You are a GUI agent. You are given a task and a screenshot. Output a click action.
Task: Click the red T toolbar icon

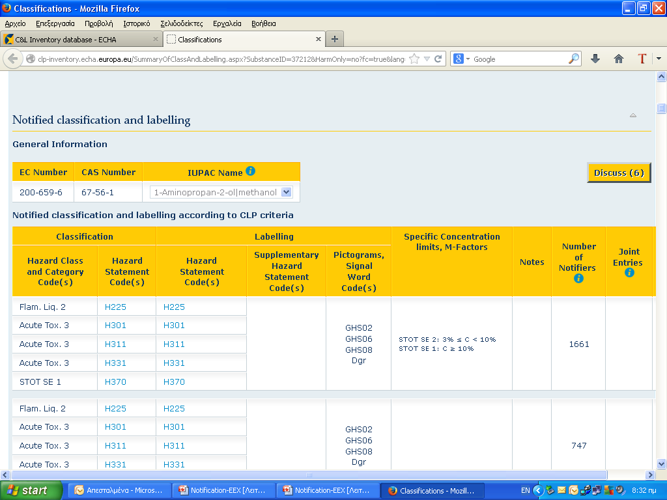[642, 59]
